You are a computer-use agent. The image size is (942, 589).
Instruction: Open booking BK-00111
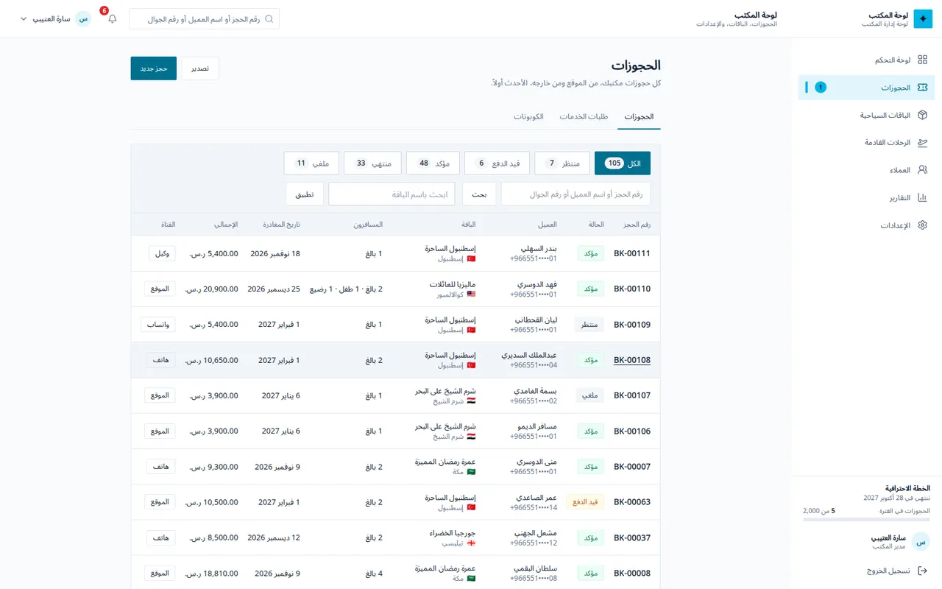point(632,254)
